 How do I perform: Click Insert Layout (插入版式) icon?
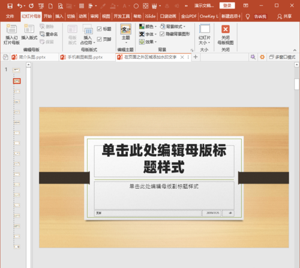click(29, 29)
